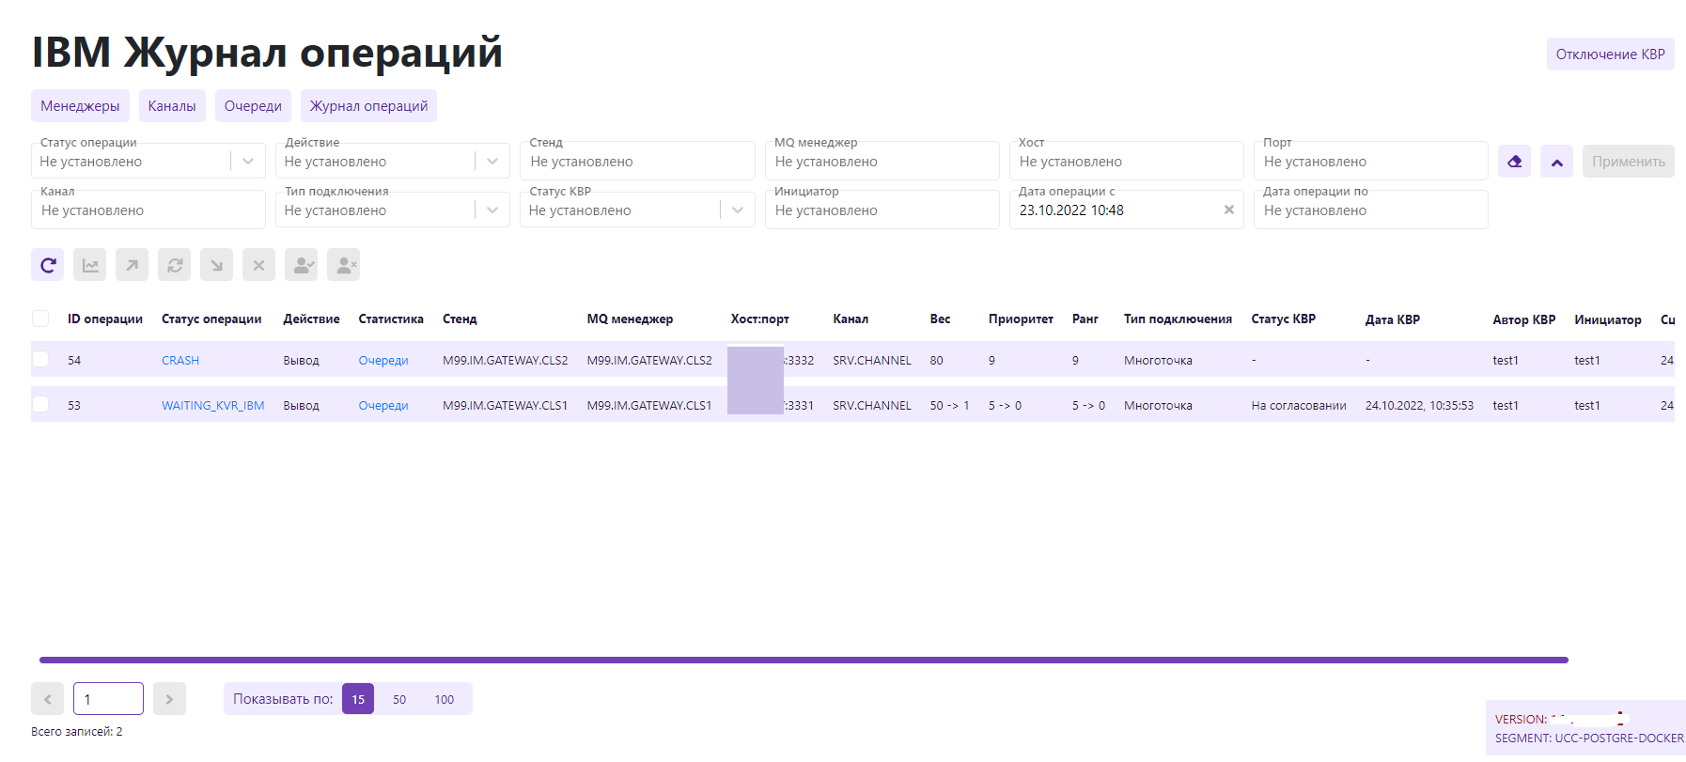Expand the 'Тип подключения' dropdown
1686x762 pixels.
492,210
